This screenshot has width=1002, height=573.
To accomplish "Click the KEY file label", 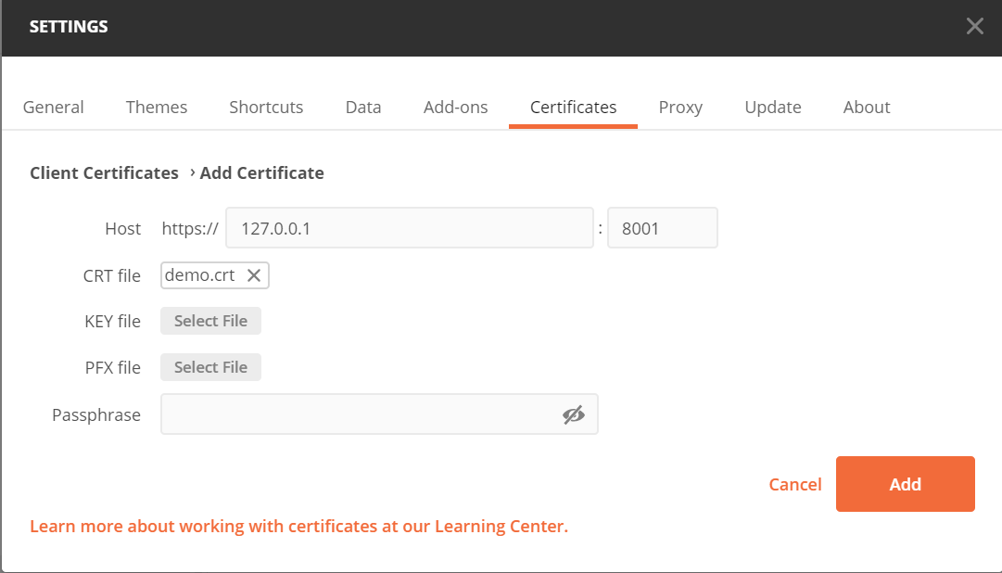I will point(112,321).
